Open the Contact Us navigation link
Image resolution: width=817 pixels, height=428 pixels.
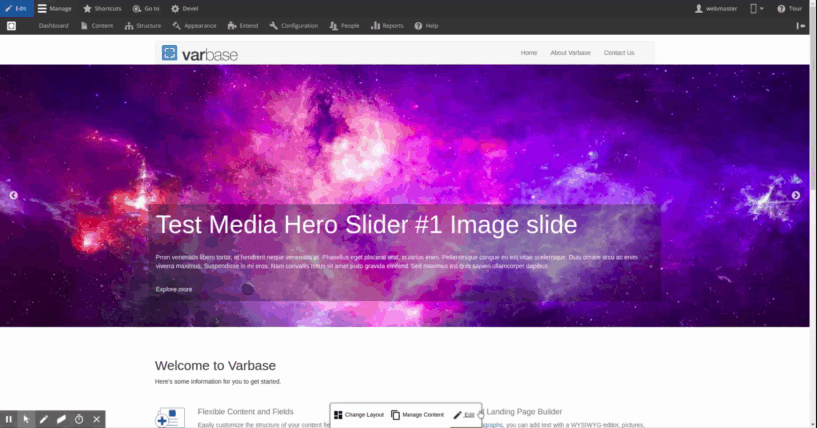click(x=619, y=53)
